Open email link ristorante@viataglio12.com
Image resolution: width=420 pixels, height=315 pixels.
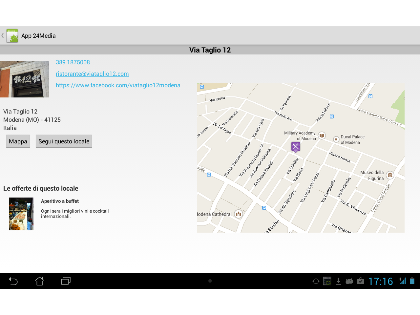click(x=92, y=74)
